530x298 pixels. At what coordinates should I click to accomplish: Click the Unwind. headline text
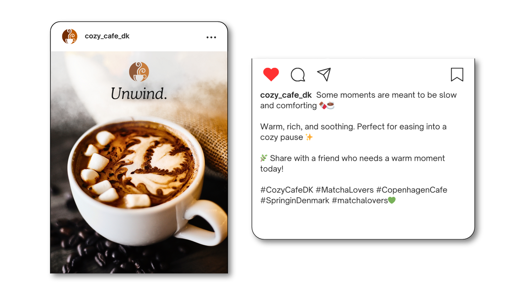139,94
